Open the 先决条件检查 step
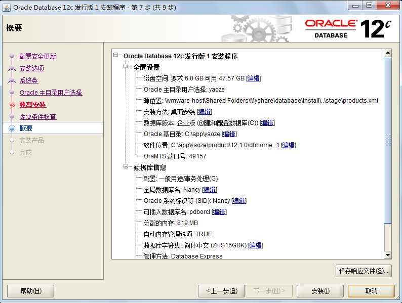 coord(38,117)
